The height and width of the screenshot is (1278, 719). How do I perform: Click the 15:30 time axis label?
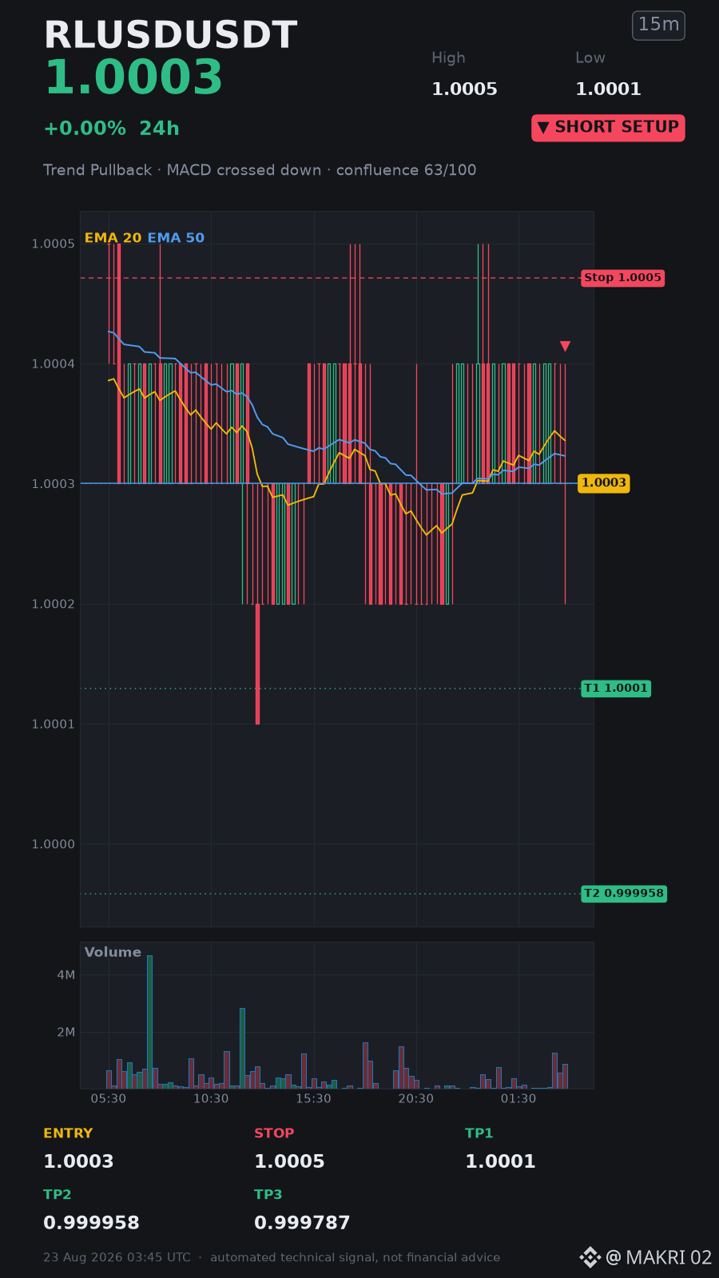[x=313, y=1099]
